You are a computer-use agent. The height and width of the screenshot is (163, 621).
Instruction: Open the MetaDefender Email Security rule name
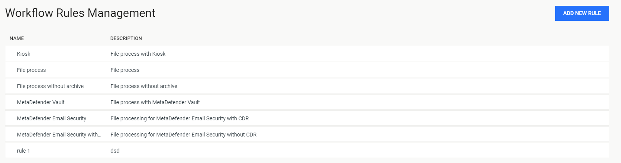(52, 118)
